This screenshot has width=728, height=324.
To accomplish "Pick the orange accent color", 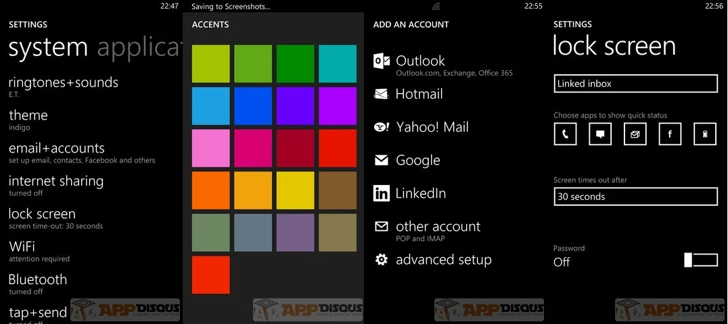I will (x=211, y=190).
